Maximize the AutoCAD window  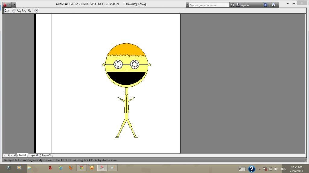point(294,3)
